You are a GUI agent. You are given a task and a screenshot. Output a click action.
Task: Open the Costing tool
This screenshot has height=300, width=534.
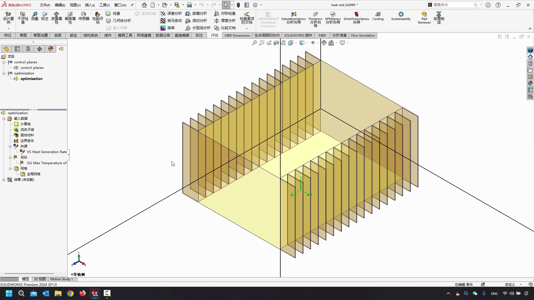[378, 17]
